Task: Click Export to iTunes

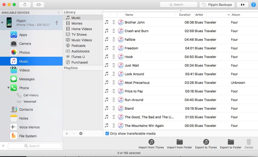Action: coord(206,144)
